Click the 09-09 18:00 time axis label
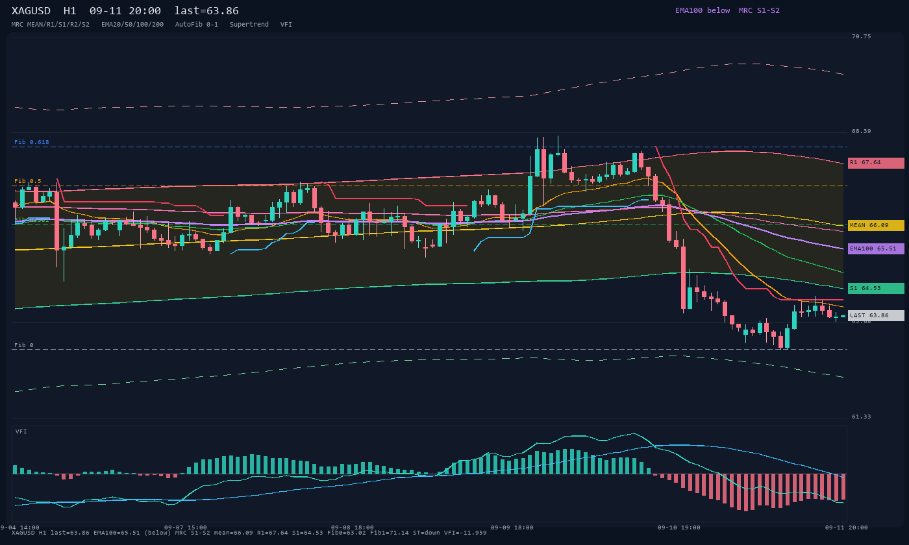Viewport: 909px width, 545px height. coord(512,527)
